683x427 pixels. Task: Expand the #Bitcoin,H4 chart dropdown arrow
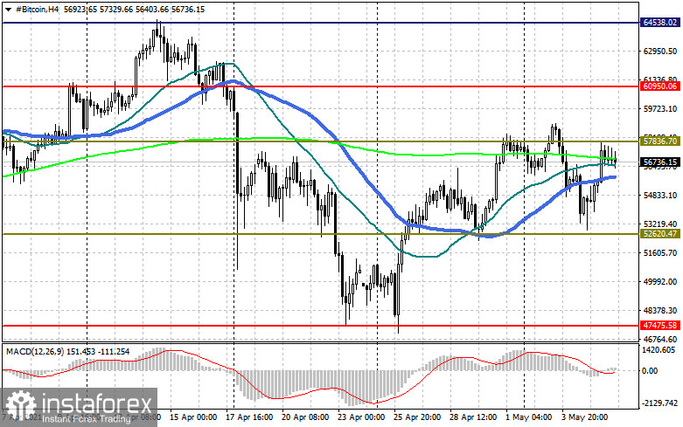[x=7, y=8]
